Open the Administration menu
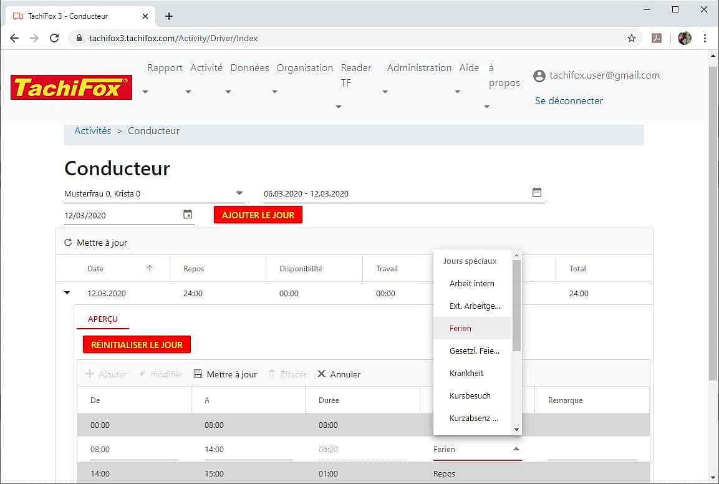The image size is (719, 484). tap(419, 68)
